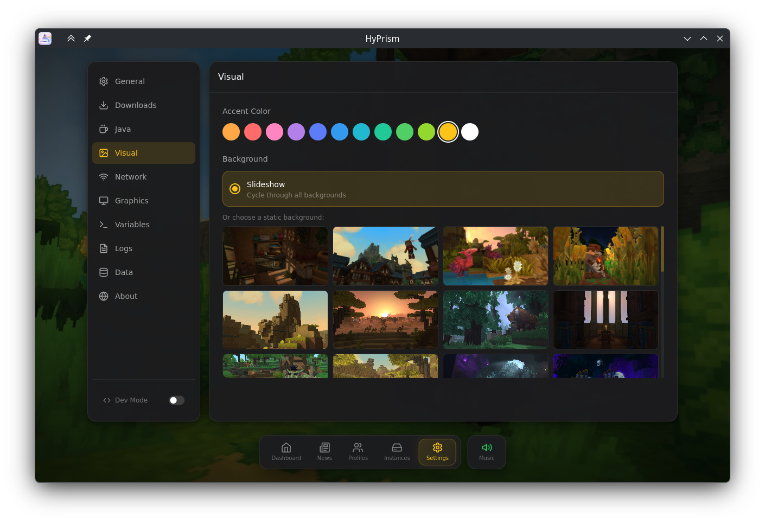This screenshot has height=524, width=765.
Task: Go to Dashboard label in bottom dock
Action: [286, 458]
